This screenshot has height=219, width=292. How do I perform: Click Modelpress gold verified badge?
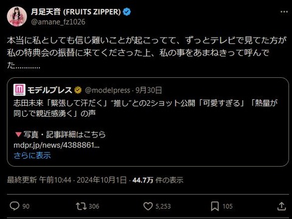(78, 90)
